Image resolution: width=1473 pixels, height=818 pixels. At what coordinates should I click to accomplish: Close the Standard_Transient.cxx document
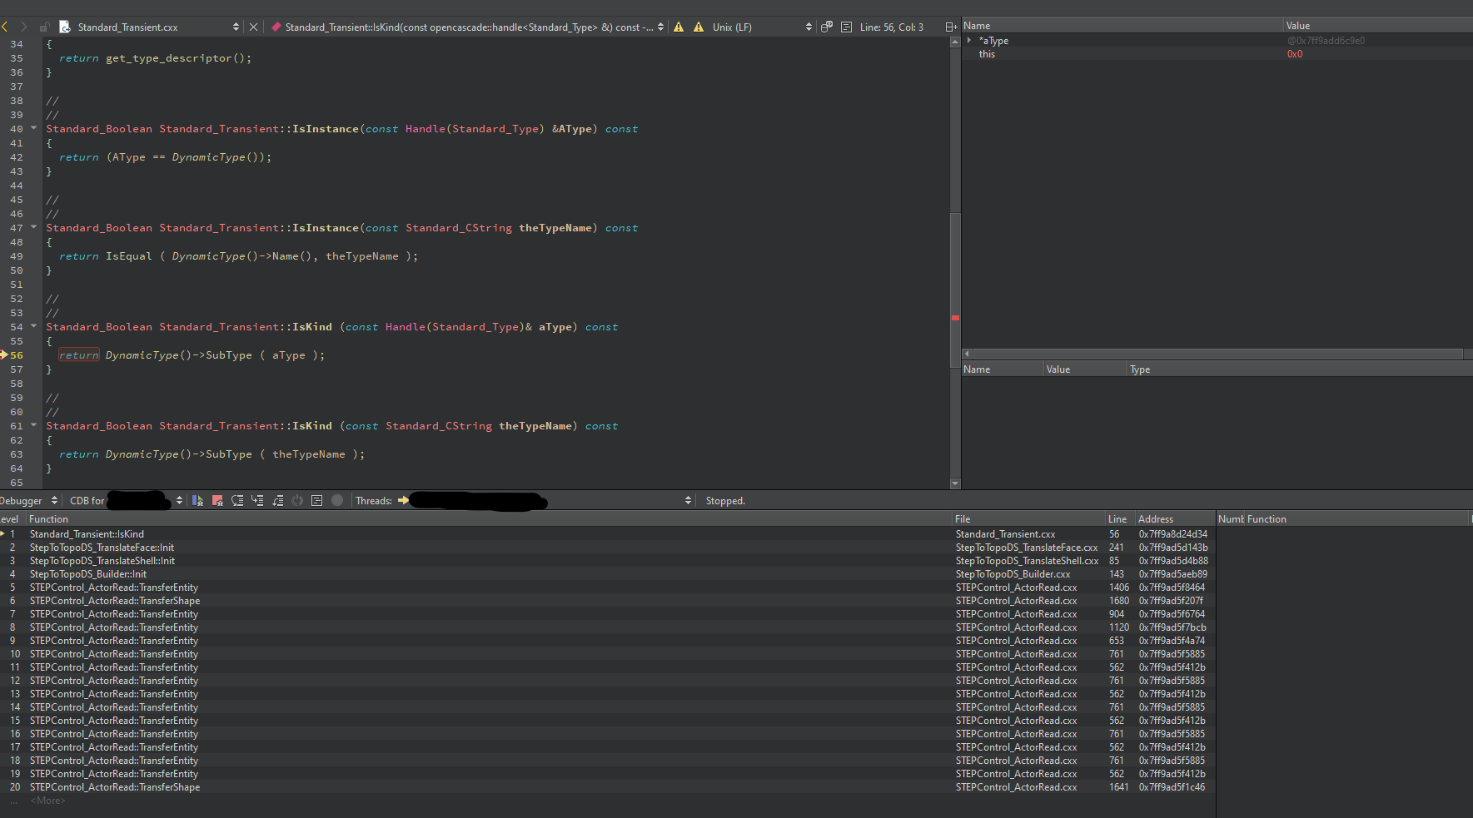(254, 27)
